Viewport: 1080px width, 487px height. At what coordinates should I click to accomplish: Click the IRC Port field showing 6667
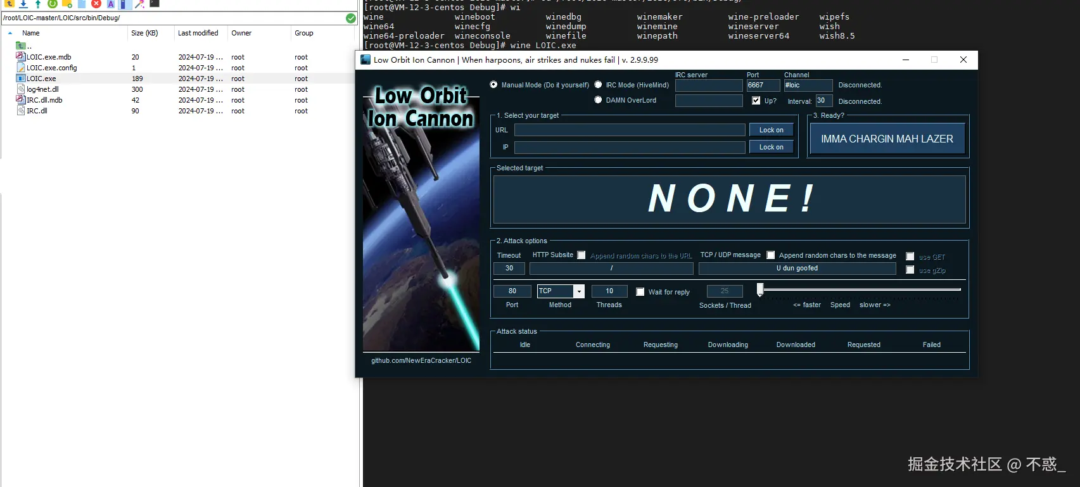763,85
